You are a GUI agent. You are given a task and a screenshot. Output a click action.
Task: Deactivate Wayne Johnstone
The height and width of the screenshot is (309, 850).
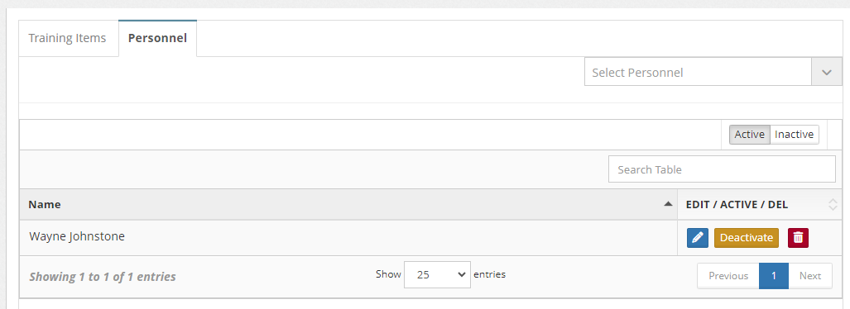point(747,238)
